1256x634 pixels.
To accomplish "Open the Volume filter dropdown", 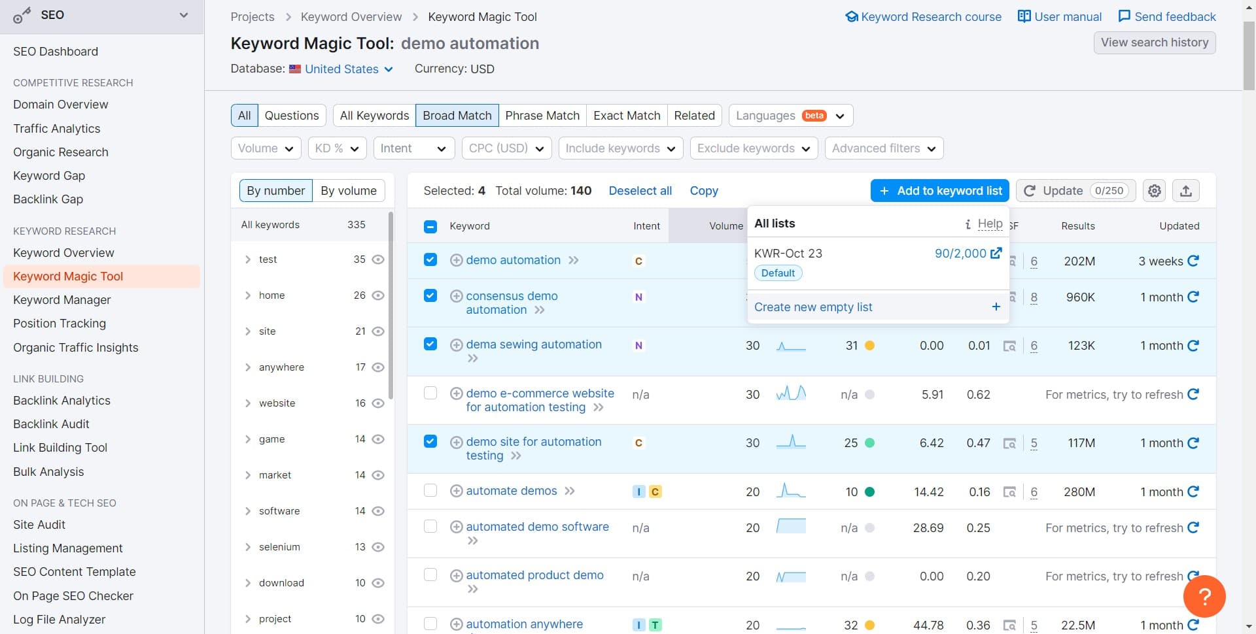I will tap(266, 148).
